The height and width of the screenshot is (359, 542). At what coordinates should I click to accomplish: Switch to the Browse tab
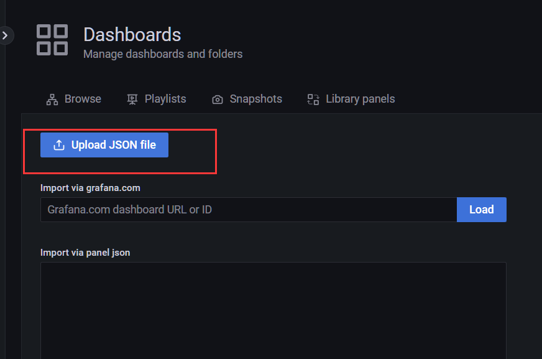tap(73, 99)
